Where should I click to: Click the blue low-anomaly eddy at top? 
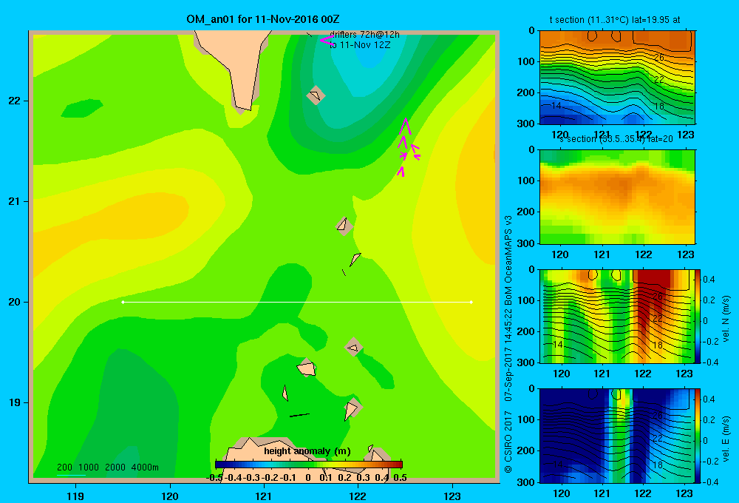pos(370,54)
